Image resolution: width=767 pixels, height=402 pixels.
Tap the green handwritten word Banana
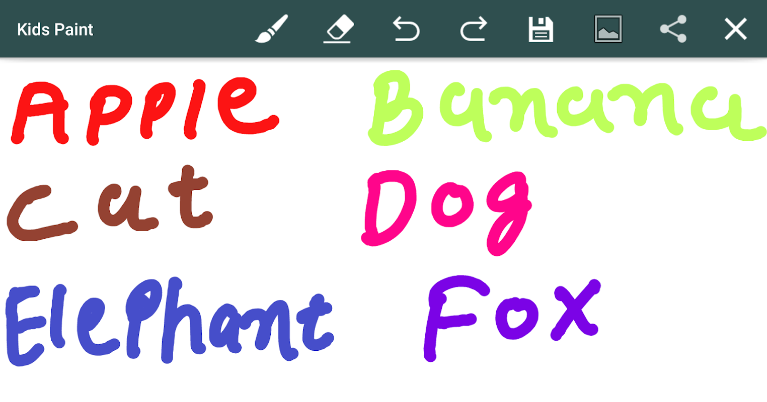tap(567, 108)
